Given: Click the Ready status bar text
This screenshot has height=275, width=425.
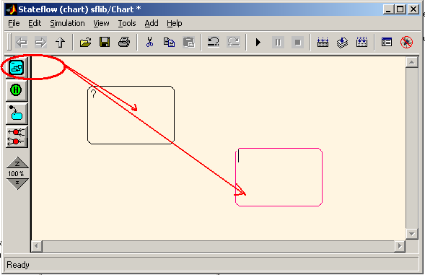Looking at the screenshot, I should coord(18,265).
